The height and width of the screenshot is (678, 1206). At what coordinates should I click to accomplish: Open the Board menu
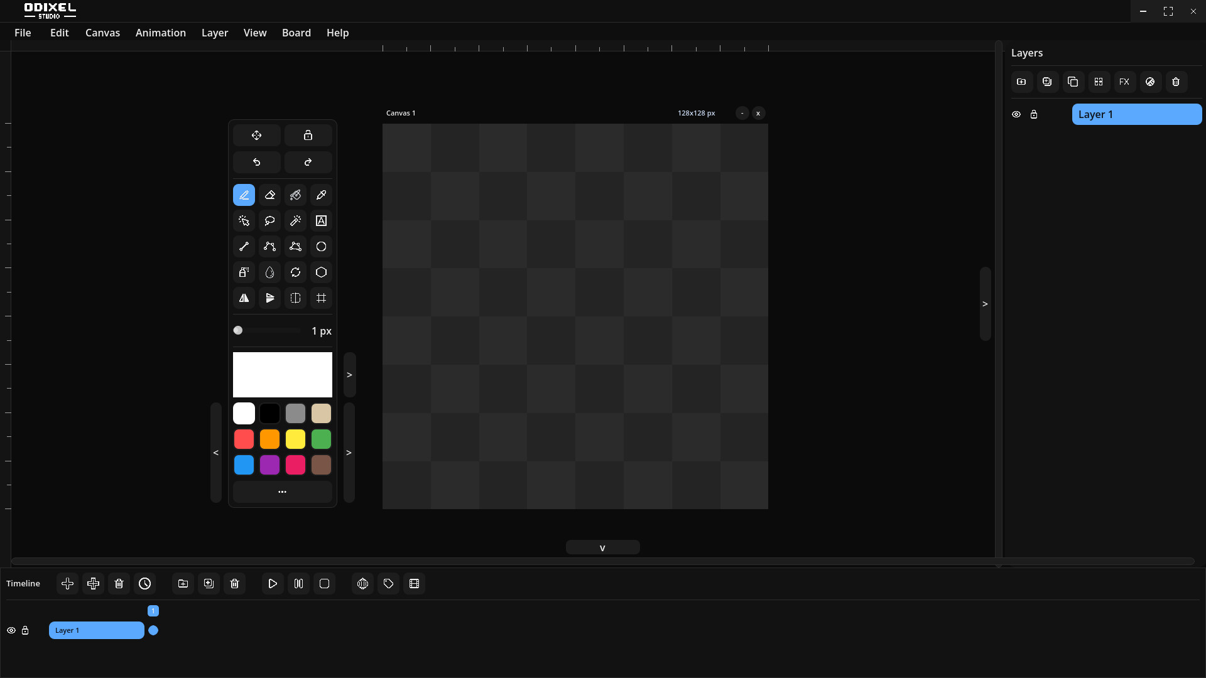click(296, 33)
